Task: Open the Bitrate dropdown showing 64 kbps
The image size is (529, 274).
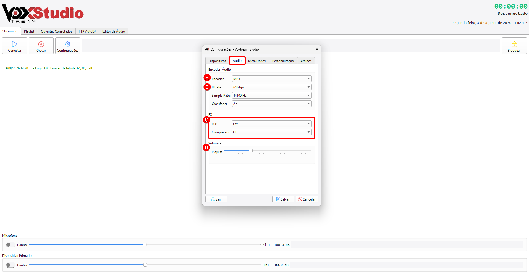Action: pos(272,87)
